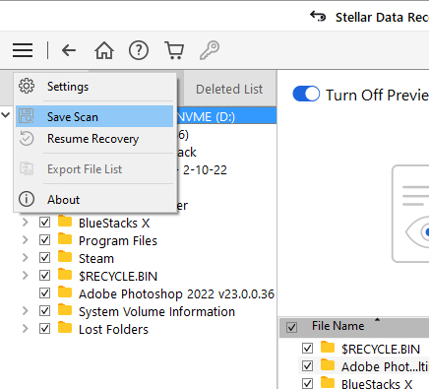Toggle the select-all checkbox beside File Name
429x389 pixels.
point(291,327)
